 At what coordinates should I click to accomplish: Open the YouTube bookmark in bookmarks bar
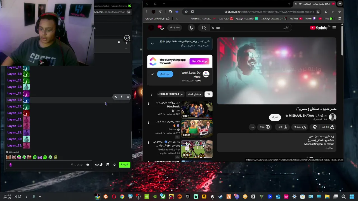[296, 19]
